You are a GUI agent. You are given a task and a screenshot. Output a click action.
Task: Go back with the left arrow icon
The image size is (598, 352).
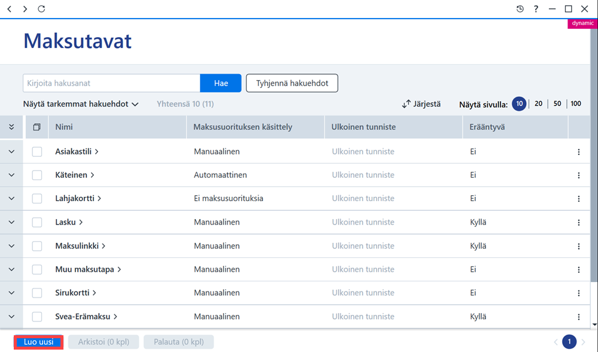point(10,9)
